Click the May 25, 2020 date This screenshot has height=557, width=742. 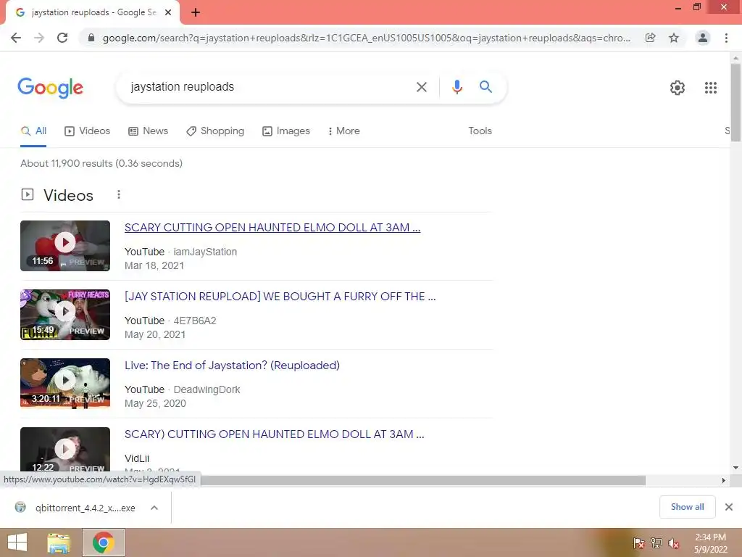click(x=155, y=403)
